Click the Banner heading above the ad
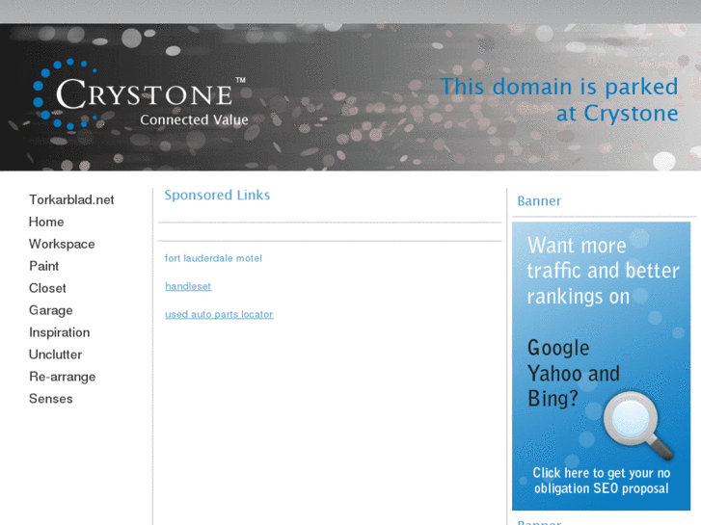Viewport: 701px width, 525px height. tap(539, 201)
